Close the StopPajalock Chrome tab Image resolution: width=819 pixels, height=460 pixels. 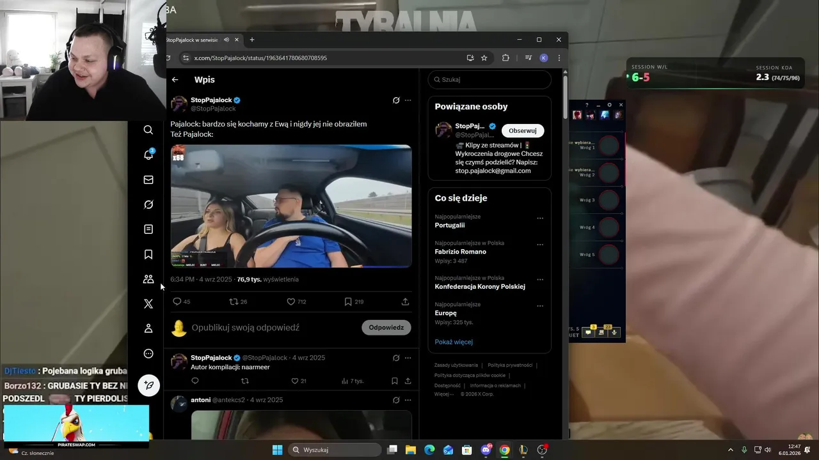237,40
